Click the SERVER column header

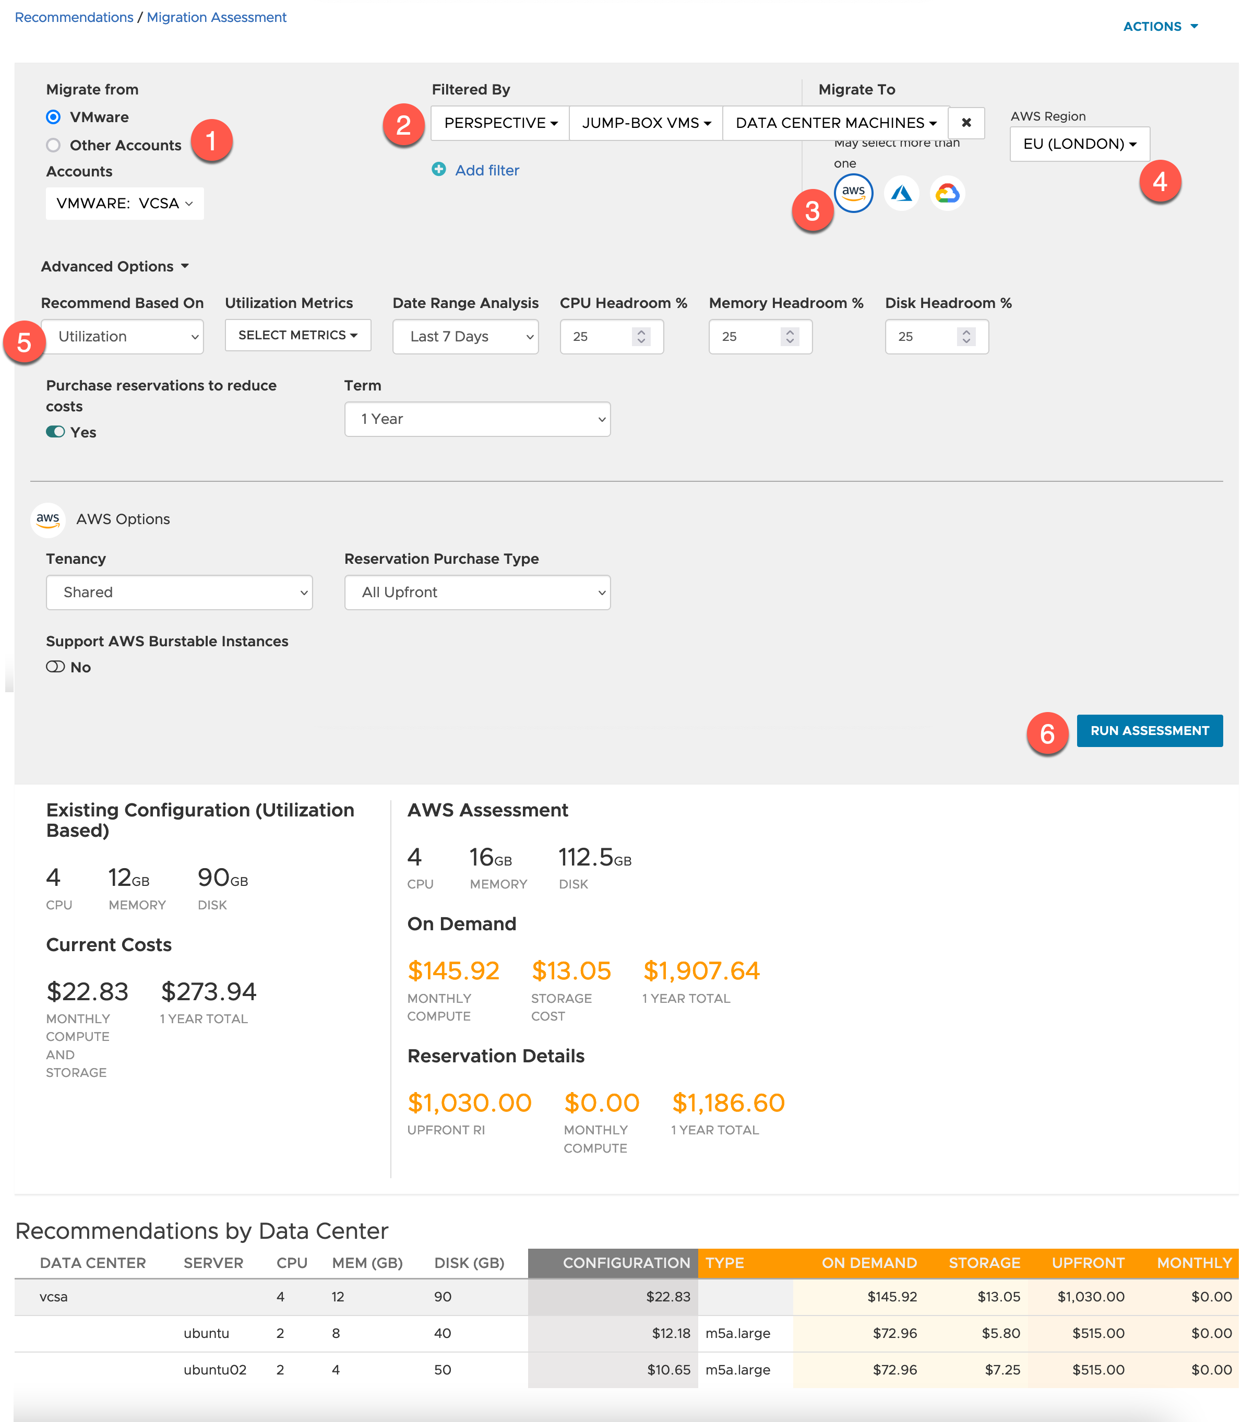(x=213, y=1263)
